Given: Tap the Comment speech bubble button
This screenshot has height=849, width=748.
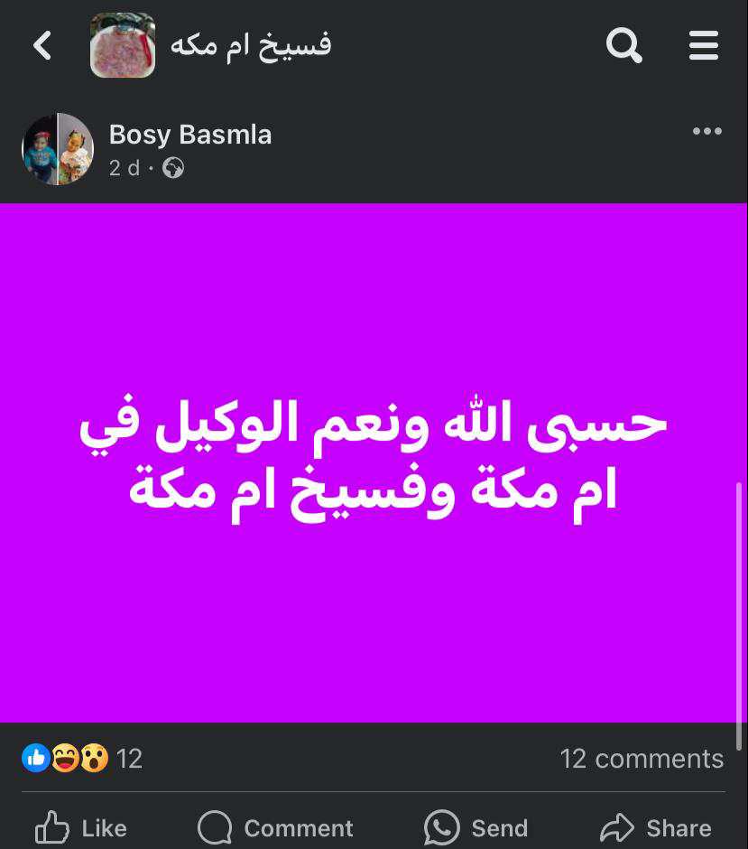Looking at the screenshot, I should click(x=275, y=828).
